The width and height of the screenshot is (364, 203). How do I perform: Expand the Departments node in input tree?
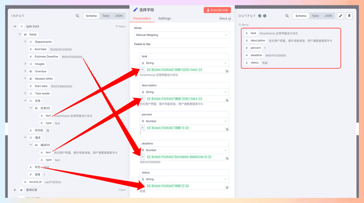pyautogui.click(x=25, y=42)
